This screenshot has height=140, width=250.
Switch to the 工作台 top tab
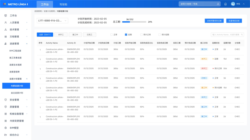tap(45, 4)
